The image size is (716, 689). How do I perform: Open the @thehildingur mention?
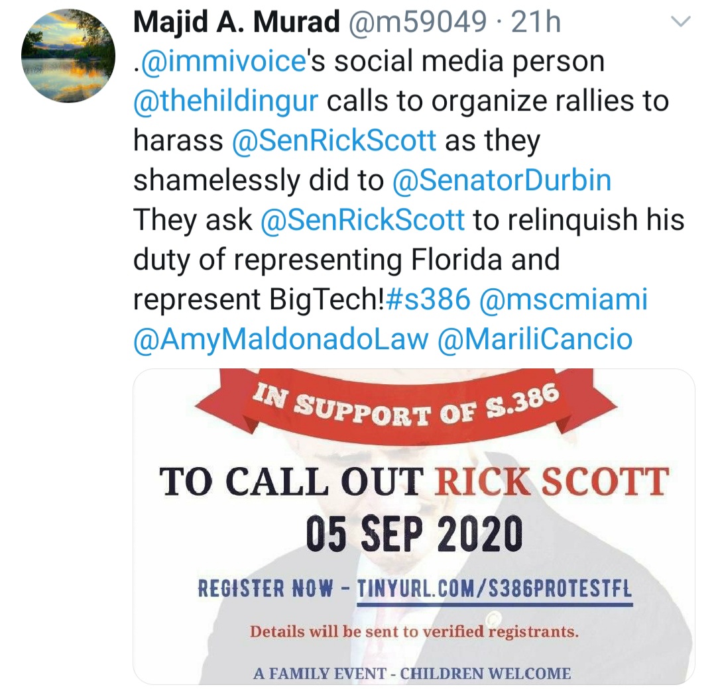point(225,101)
